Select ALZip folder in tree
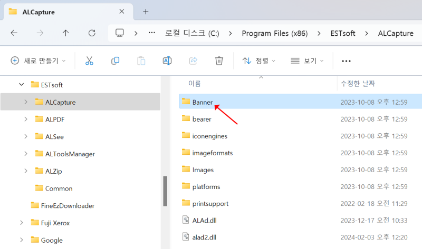The height and width of the screenshot is (249, 422). (x=54, y=171)
